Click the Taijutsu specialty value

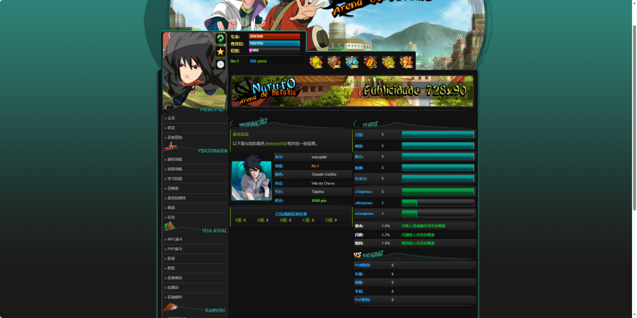coord(318,192)
